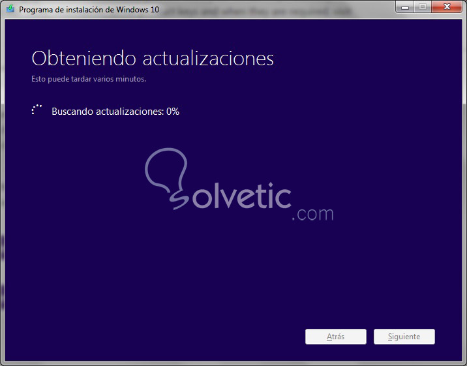Minimize the Windows 10 setup window
Screen dimensions: 467x366
coord(405,7)
